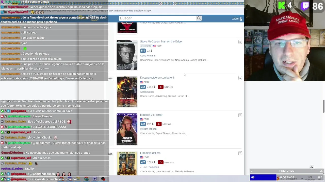Click the red user rating 8 badge

coord(160,87)
